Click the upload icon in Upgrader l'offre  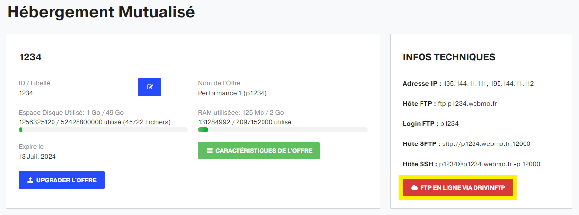30,180
